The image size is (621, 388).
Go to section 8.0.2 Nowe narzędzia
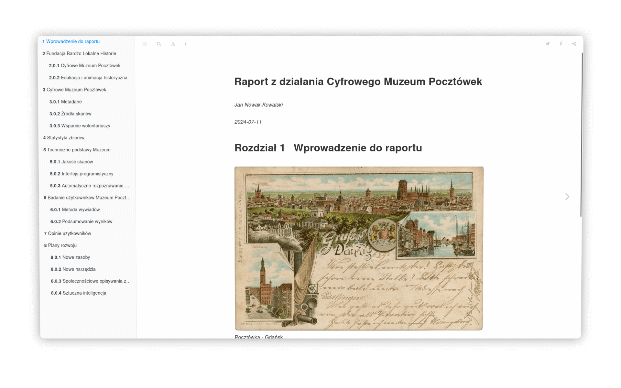point(73,269)
